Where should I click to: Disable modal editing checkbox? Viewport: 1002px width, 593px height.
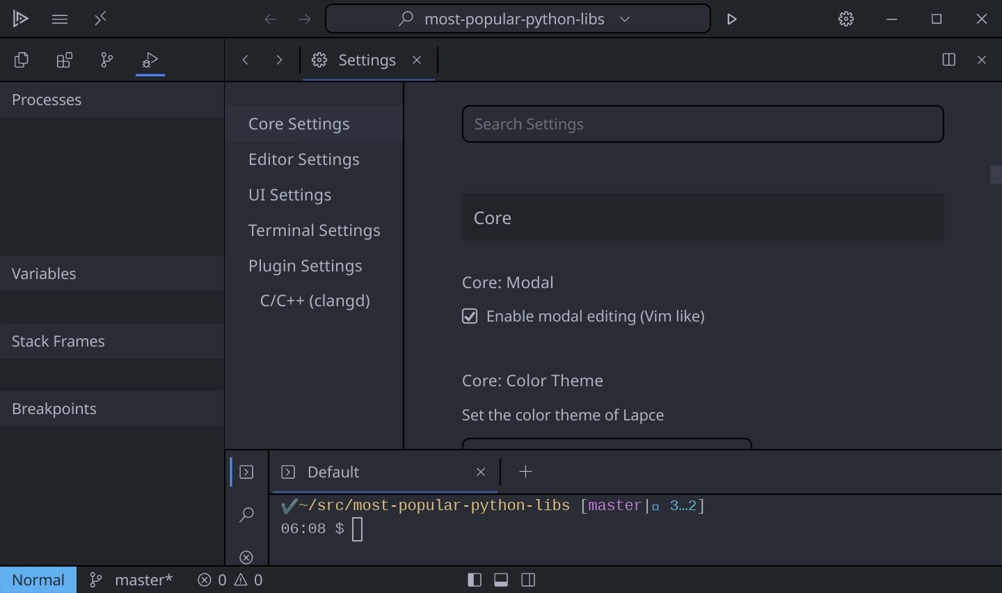[x=470, y=317]
